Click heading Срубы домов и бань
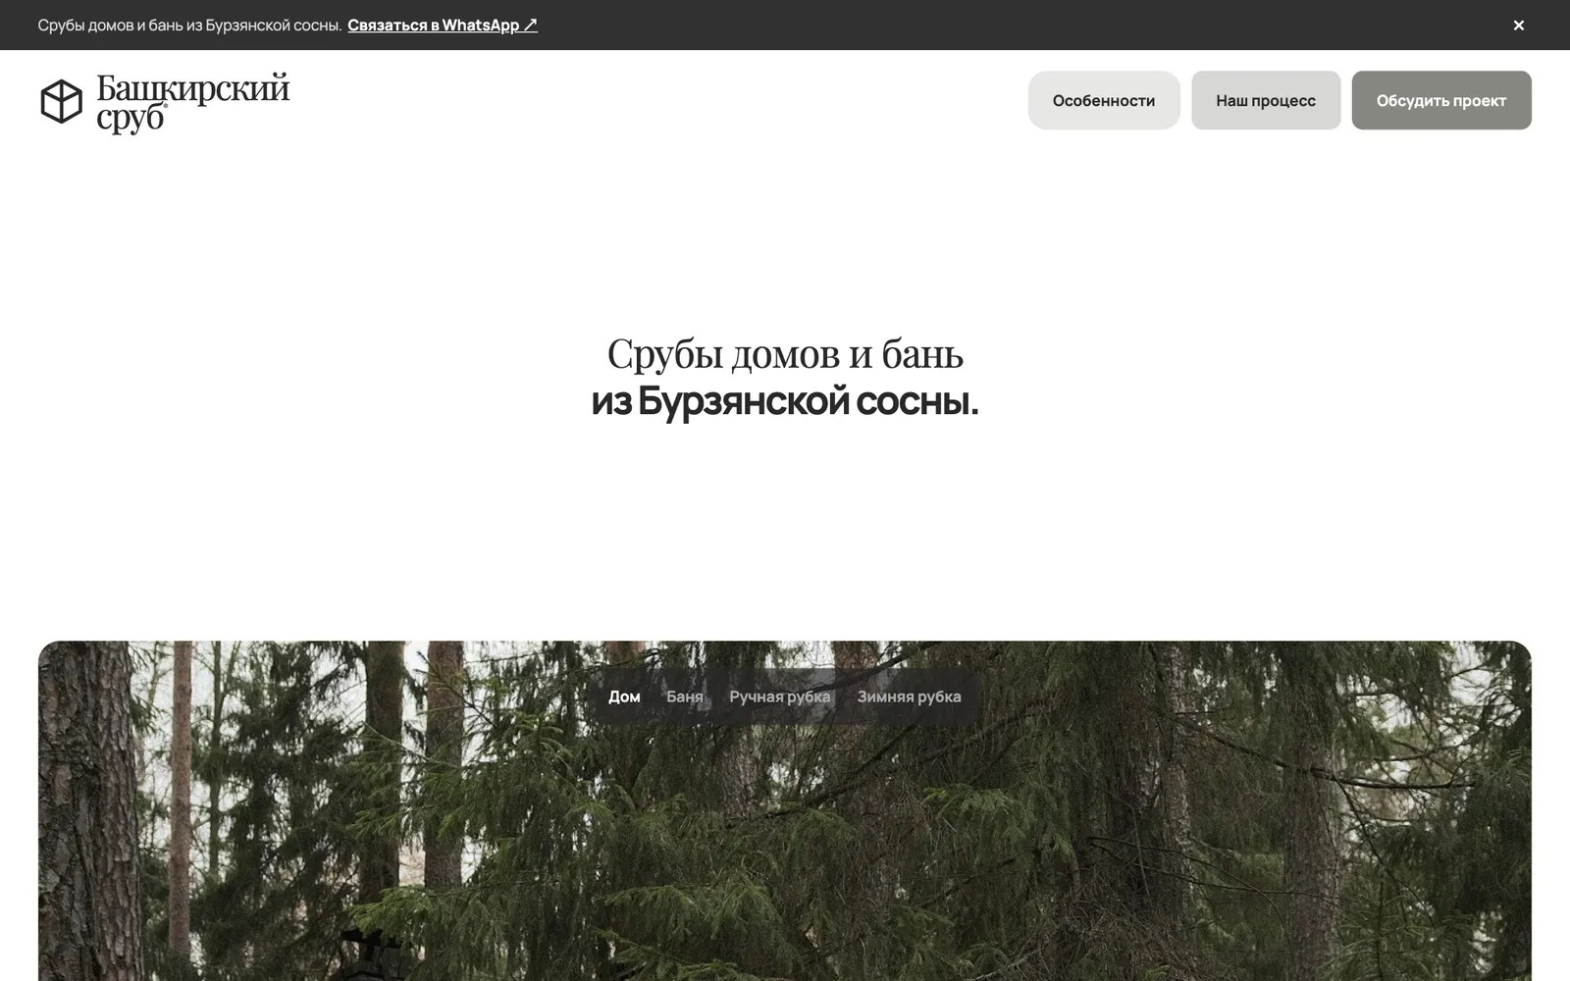Viewport: 1570px width, 981px height. tap(785, 354)
